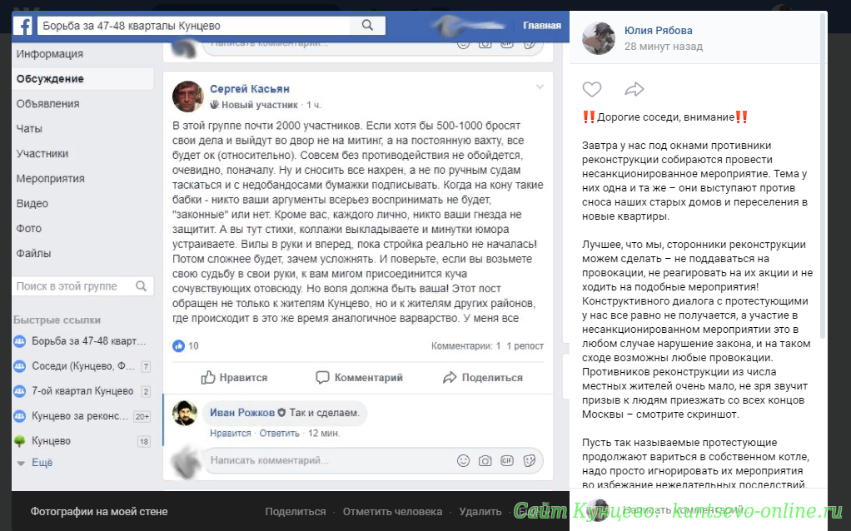
Task: Click the blue like reaction count icon
Action: 178,345
